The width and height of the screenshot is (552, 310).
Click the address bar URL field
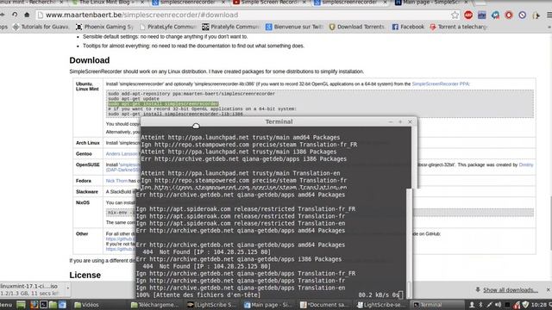243,15
